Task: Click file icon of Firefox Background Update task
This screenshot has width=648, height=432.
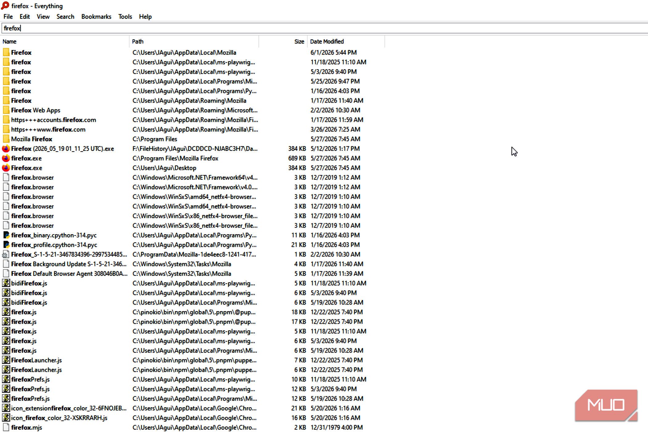Action: pyautogui.click(x=6, y=264)
